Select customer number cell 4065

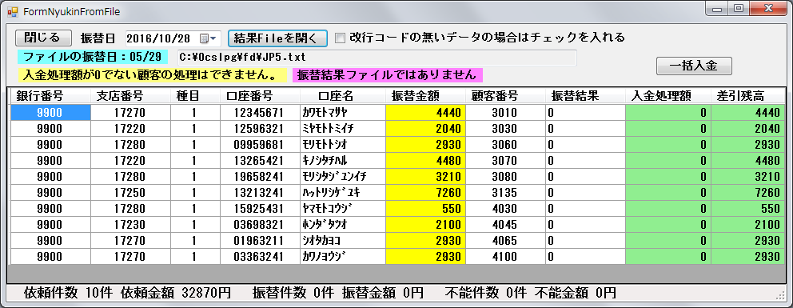505,241
